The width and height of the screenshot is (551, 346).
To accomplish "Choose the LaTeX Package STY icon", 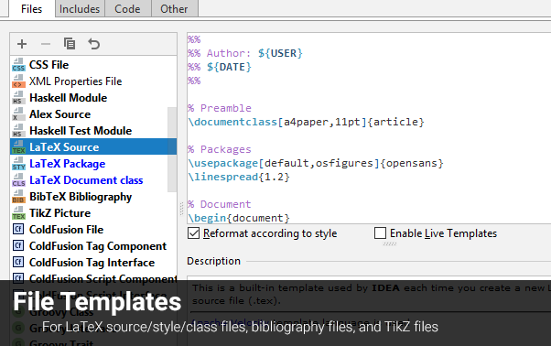I will pos(18,164).
